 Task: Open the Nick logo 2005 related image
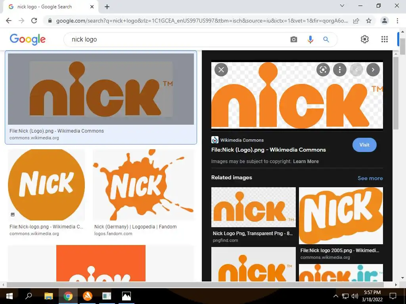[341, 216]
